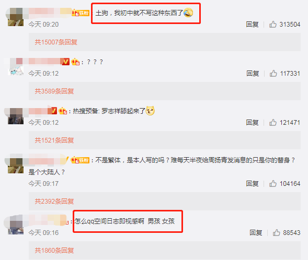Open 共1860条回复 reply thread

click(x=54, y=250)
